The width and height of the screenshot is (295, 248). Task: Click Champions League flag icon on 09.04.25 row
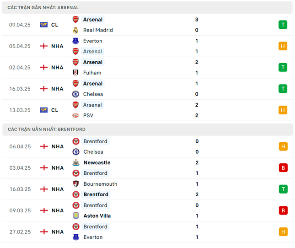coord(43,25)
